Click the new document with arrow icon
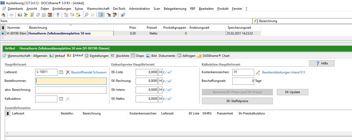The image size is (352, 140). coord(78,15)
